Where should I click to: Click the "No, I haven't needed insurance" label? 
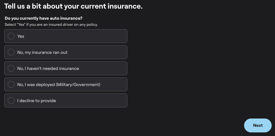pyautogui.click(x=48, y=69)
